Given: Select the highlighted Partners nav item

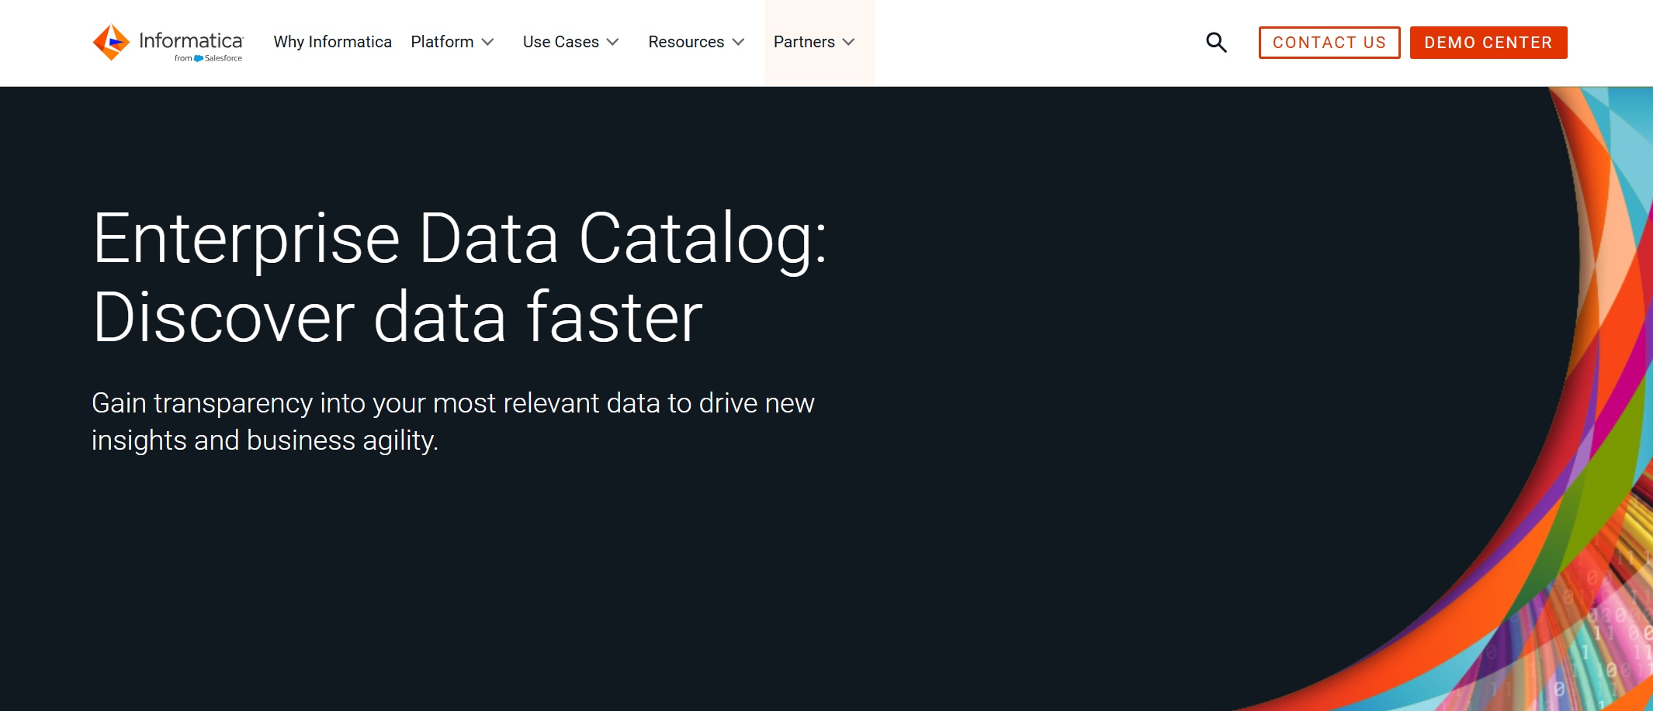Looking at the screenshot, I should click(805, 42).
